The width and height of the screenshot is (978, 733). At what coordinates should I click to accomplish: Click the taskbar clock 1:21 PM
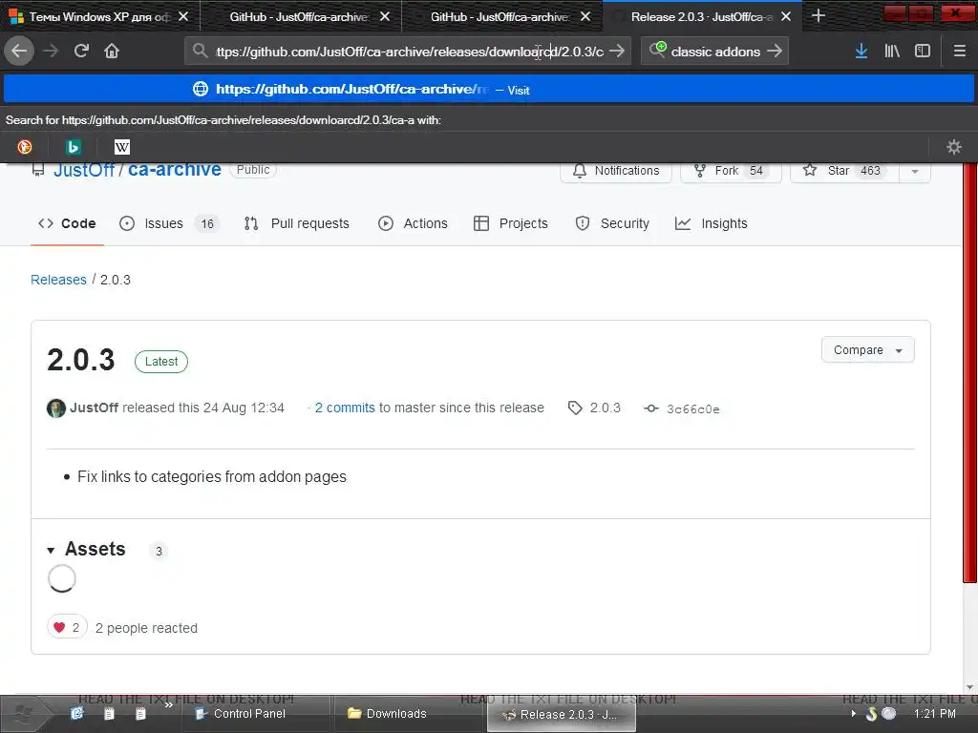(934, 714)
